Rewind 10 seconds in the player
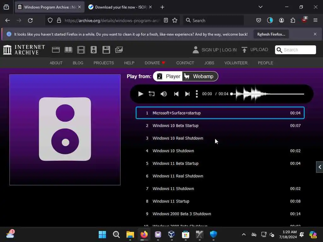This screenshot has height=242, width=323. click(152, 94)
